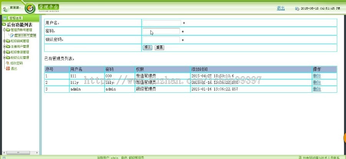
Task: Click the key icon next to 修改密码
Action: click(x=8, y=63)
